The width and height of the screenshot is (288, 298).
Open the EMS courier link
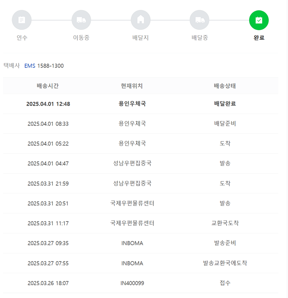click(30, 66)
